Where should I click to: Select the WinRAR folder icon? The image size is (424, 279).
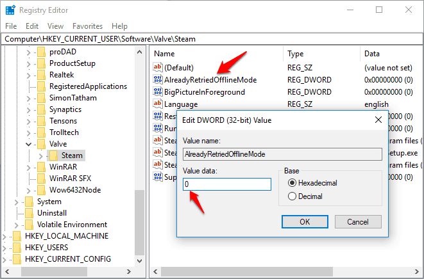click(x=41, y=167)
